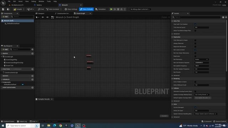Open the Diff dropdown

point(30,9)
